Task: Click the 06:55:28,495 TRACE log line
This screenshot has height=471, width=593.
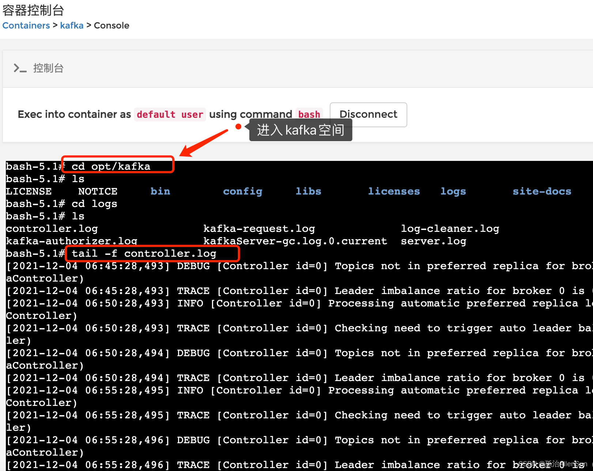Action: [299, 421]
